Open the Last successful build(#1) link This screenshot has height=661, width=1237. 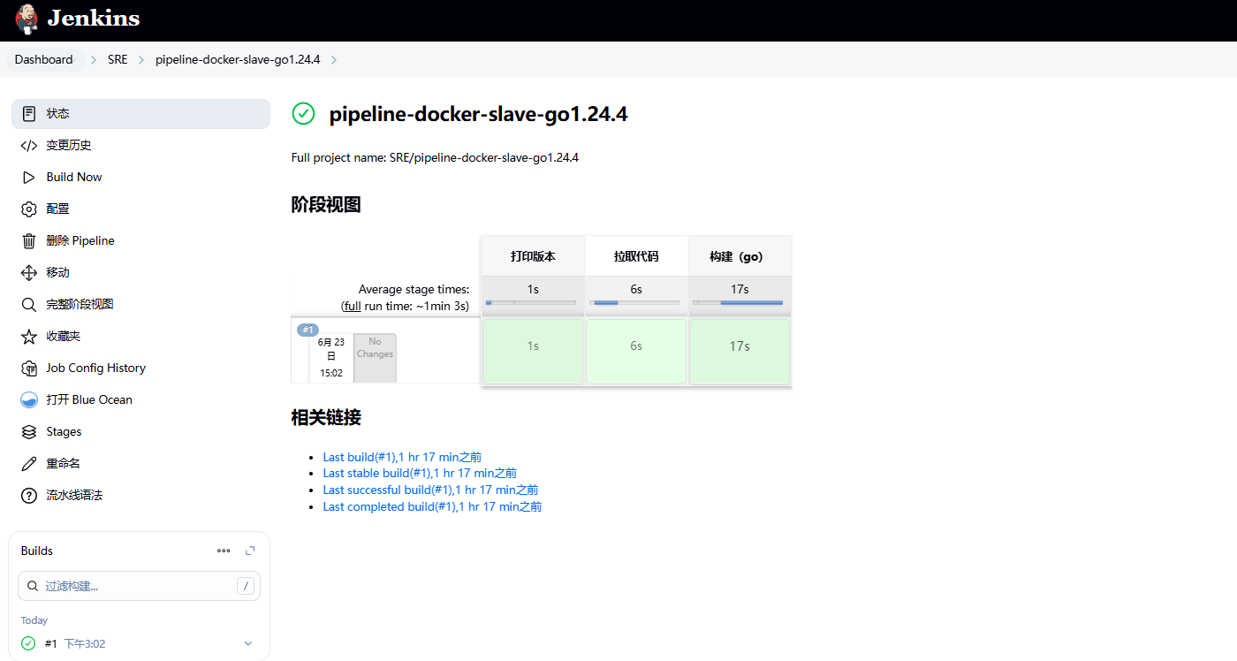430,490
